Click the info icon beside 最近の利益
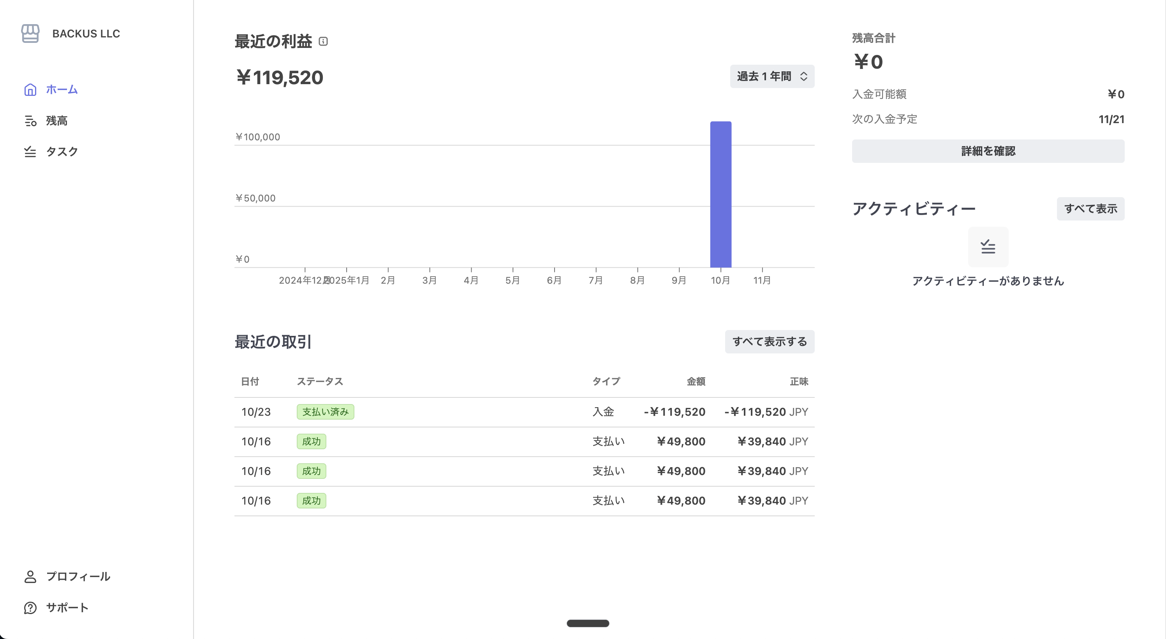 click(x=323, y=42)
